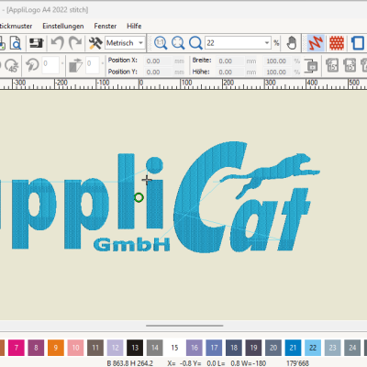Toggle the red fabric grid view
Screen dimensions: 367x367
tap(337, 43)
